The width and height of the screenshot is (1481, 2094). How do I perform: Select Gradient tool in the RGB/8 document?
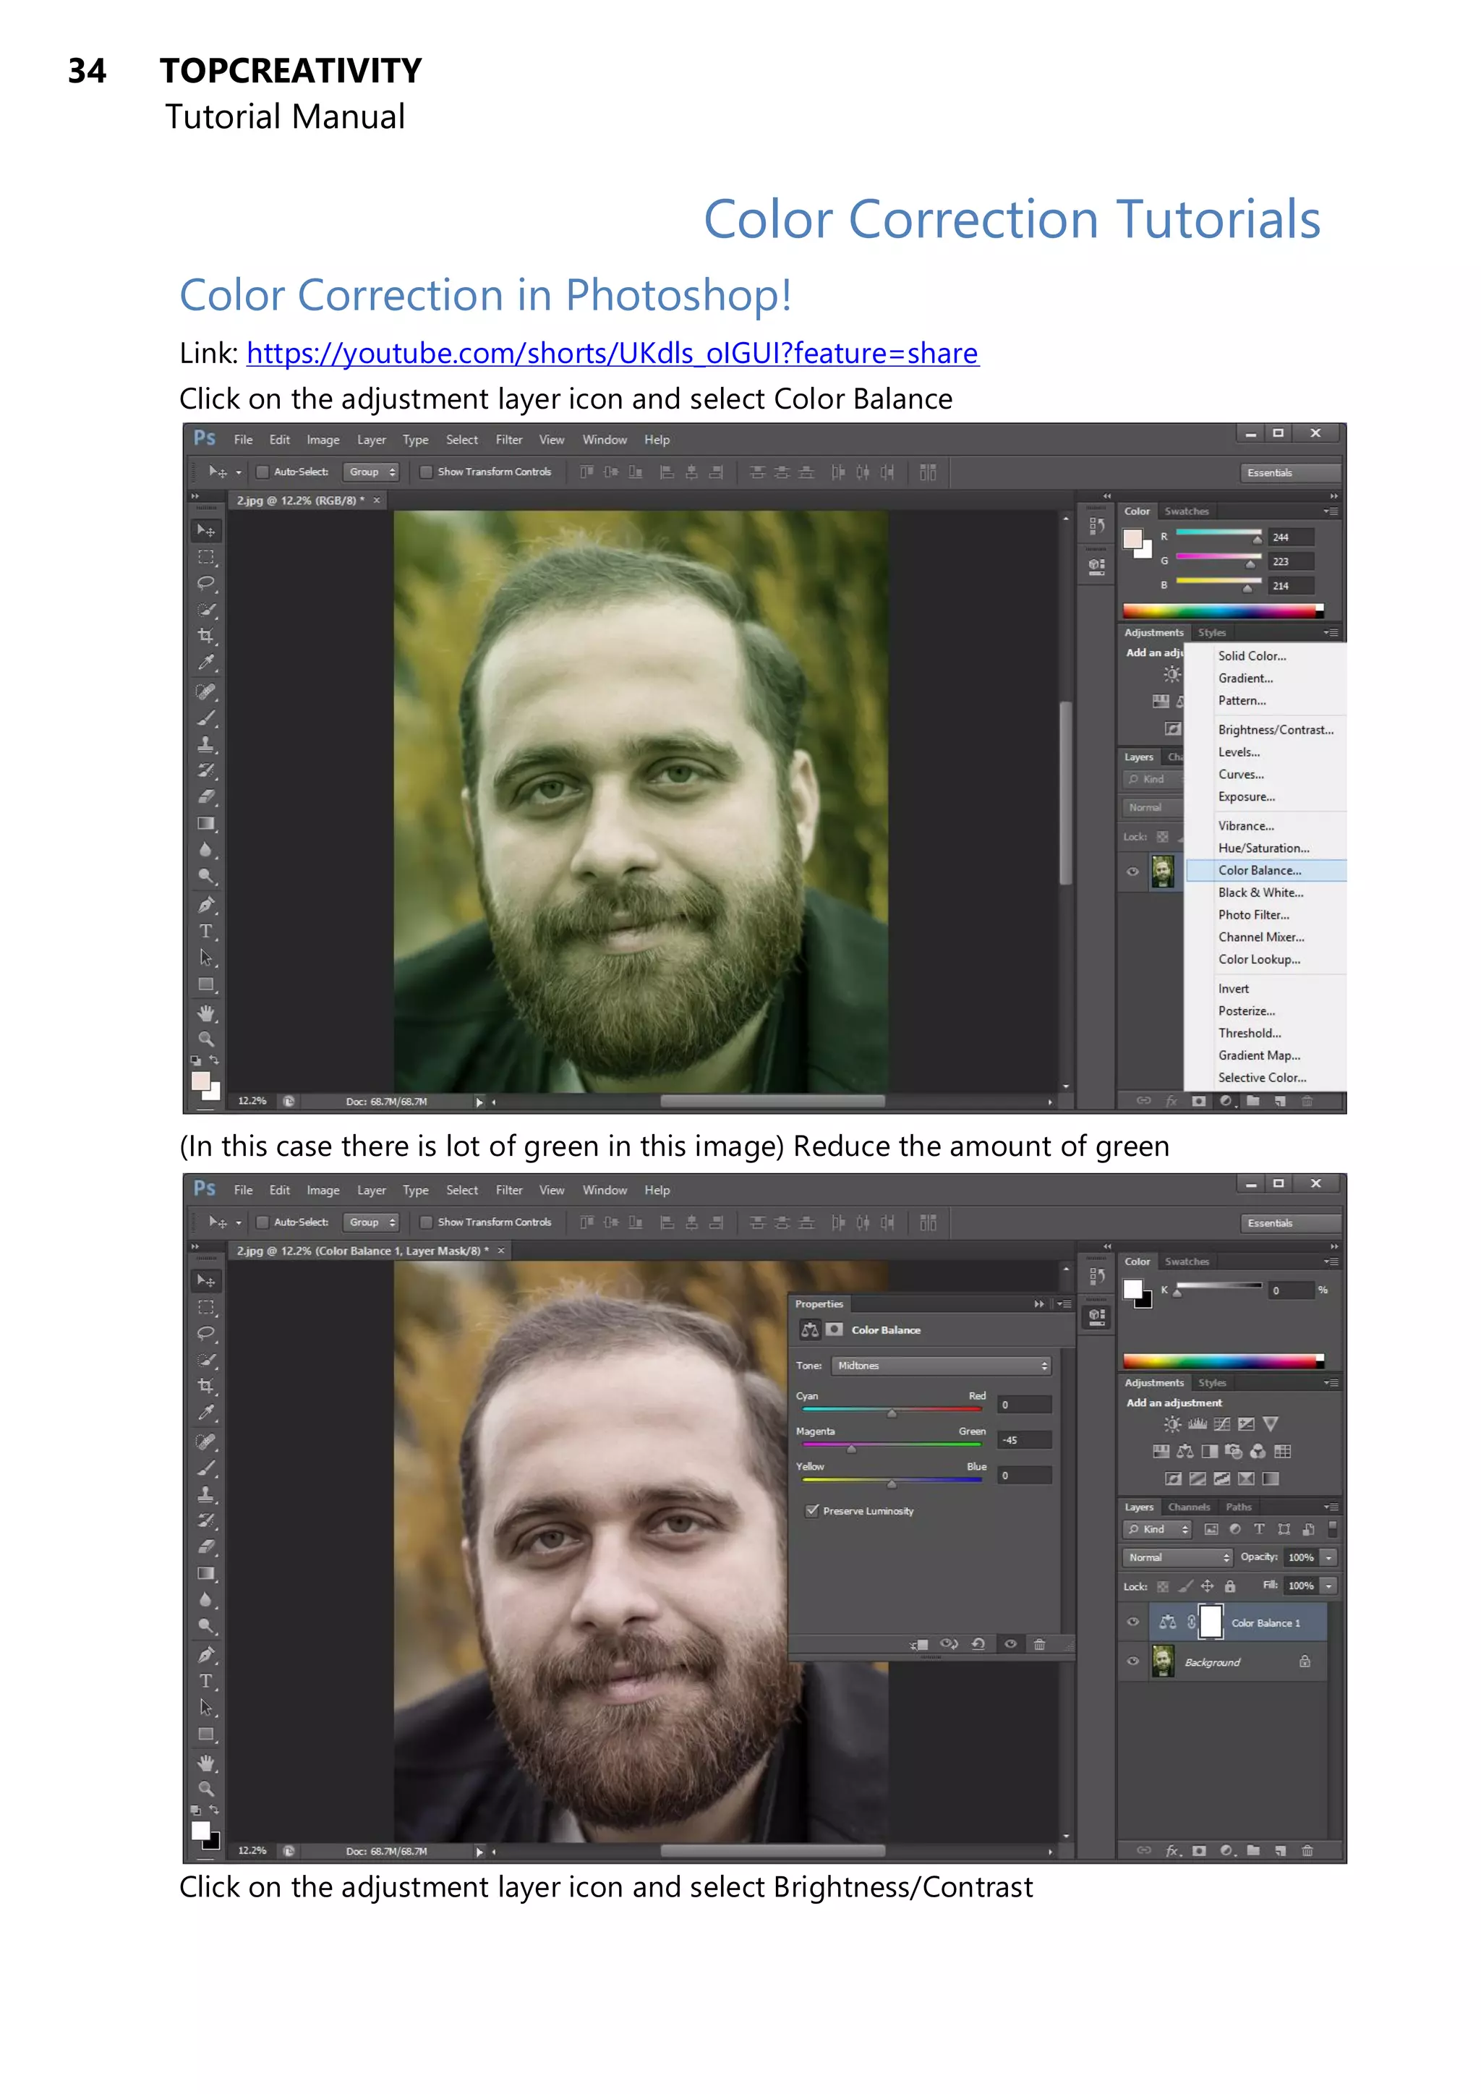coord(206,824)
